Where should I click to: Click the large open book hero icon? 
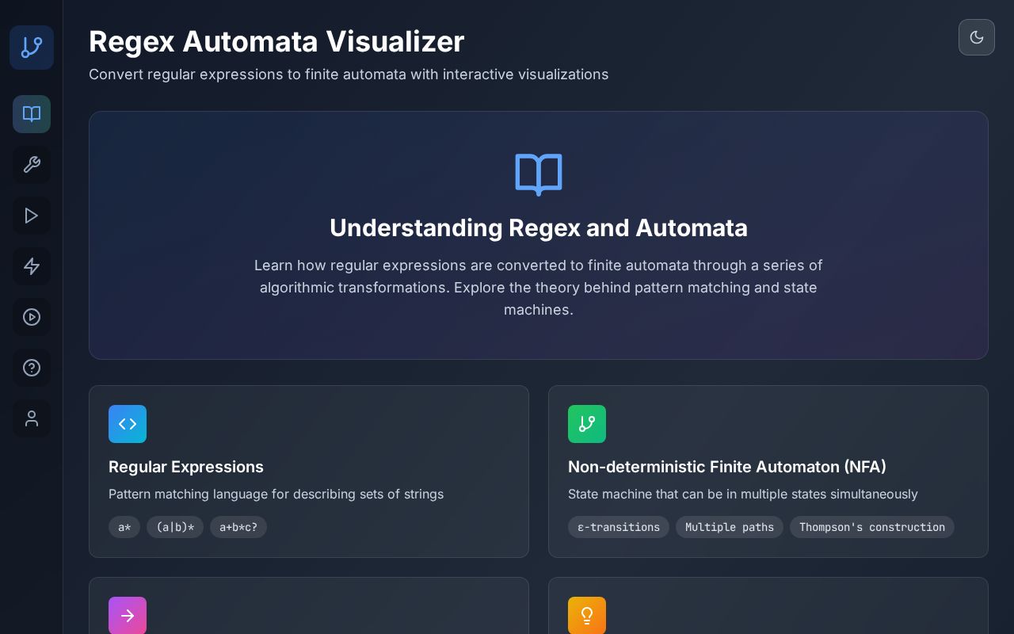(539, 174)
